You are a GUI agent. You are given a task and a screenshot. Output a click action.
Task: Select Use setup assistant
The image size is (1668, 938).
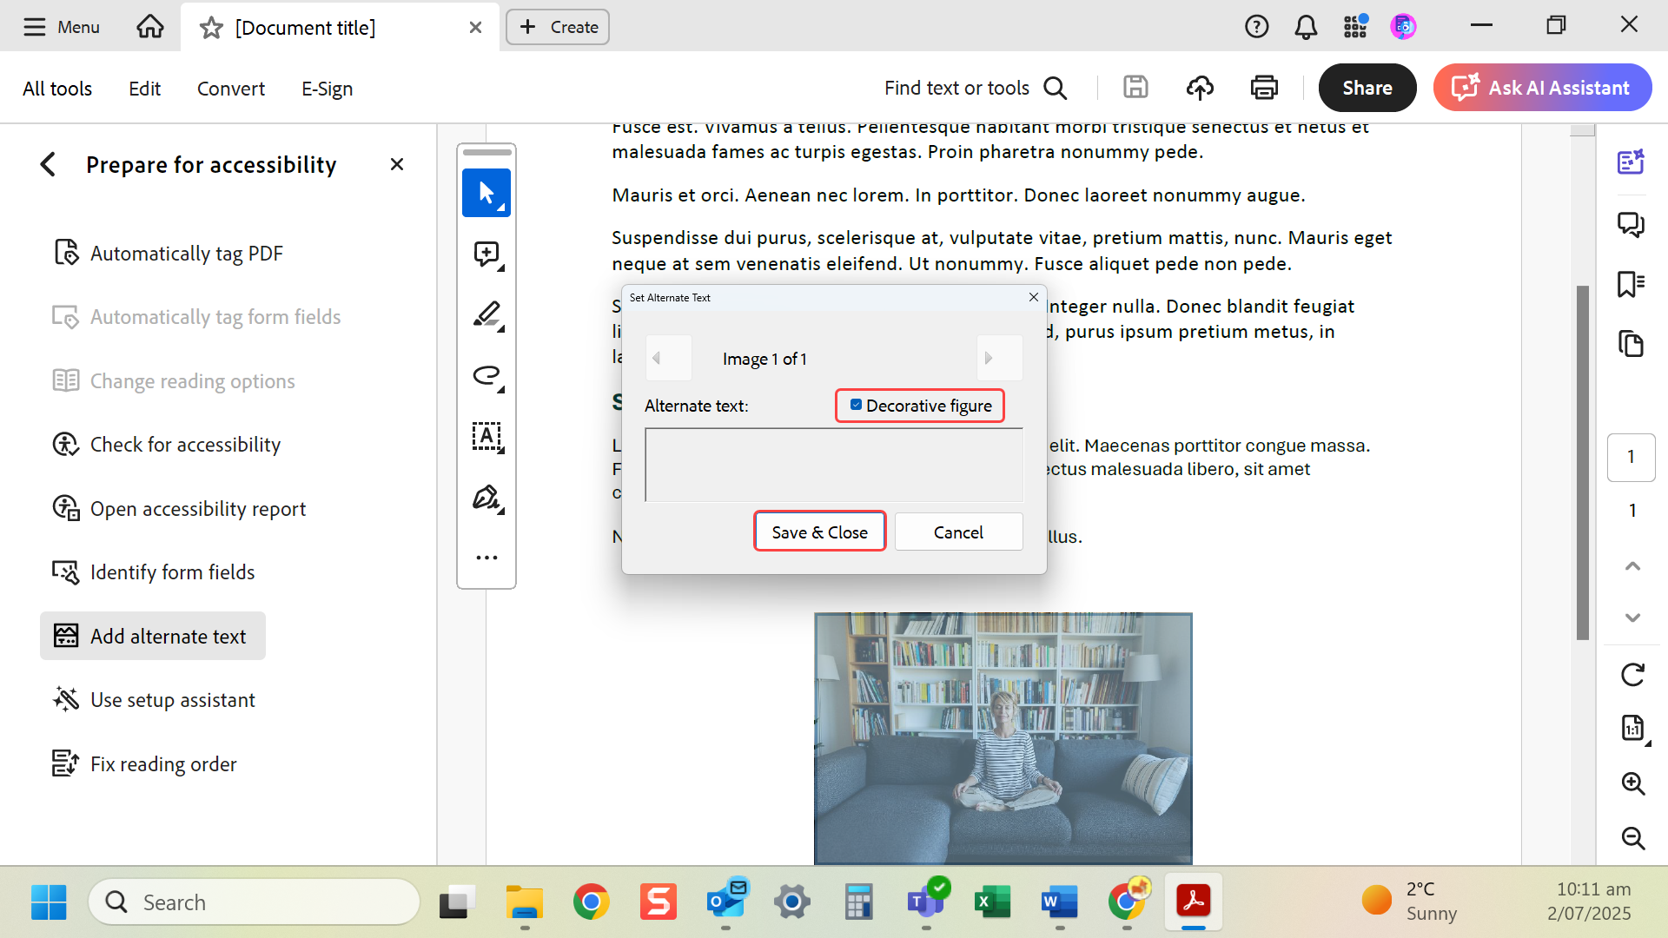(154, 700)
